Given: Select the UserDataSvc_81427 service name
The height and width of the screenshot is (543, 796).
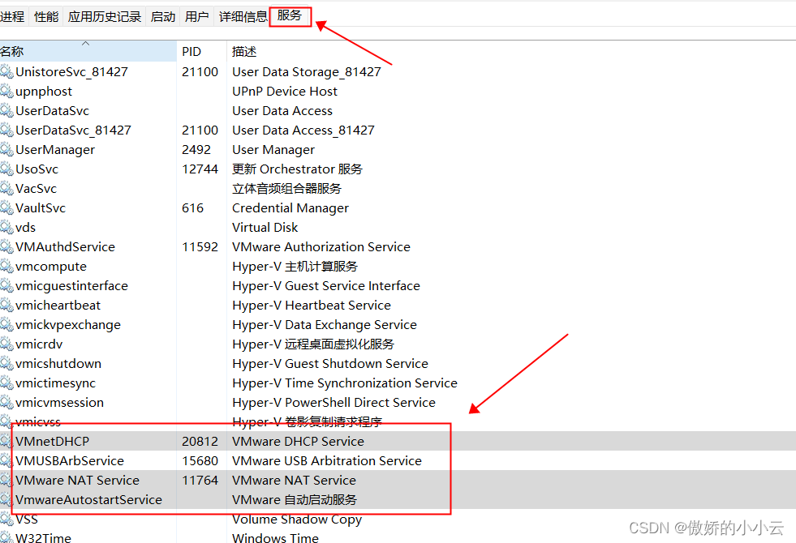Looking at the screenshot, I should [73, 130].
